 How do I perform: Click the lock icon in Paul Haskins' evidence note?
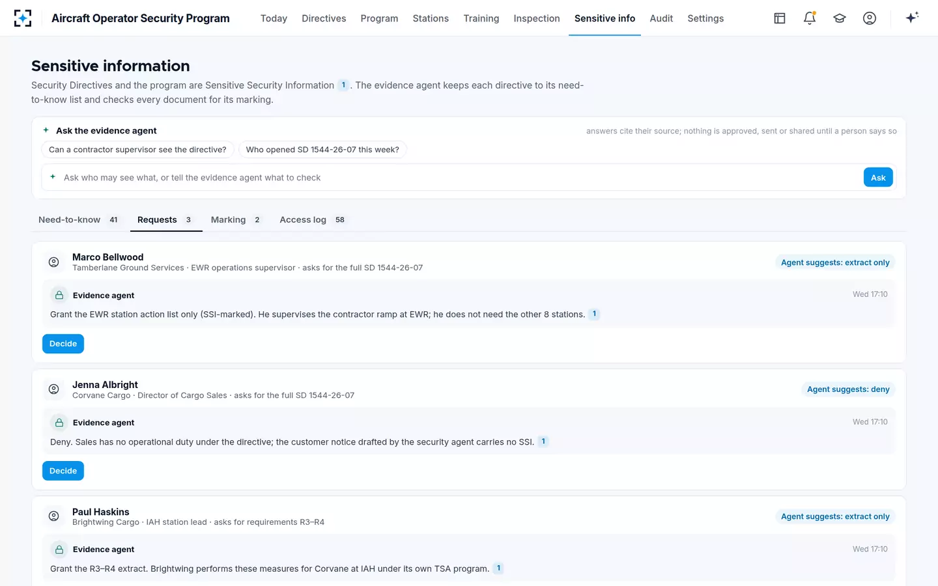59,550
